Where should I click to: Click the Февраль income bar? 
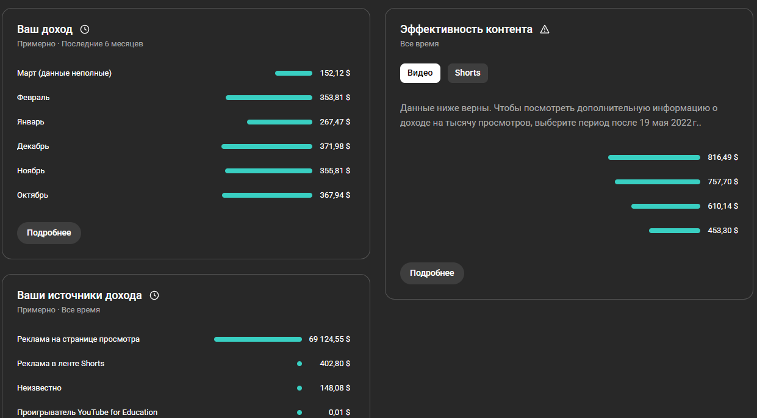click(x=268, y=98)
